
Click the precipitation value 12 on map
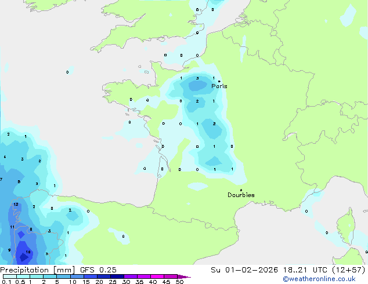pos(16,205)
